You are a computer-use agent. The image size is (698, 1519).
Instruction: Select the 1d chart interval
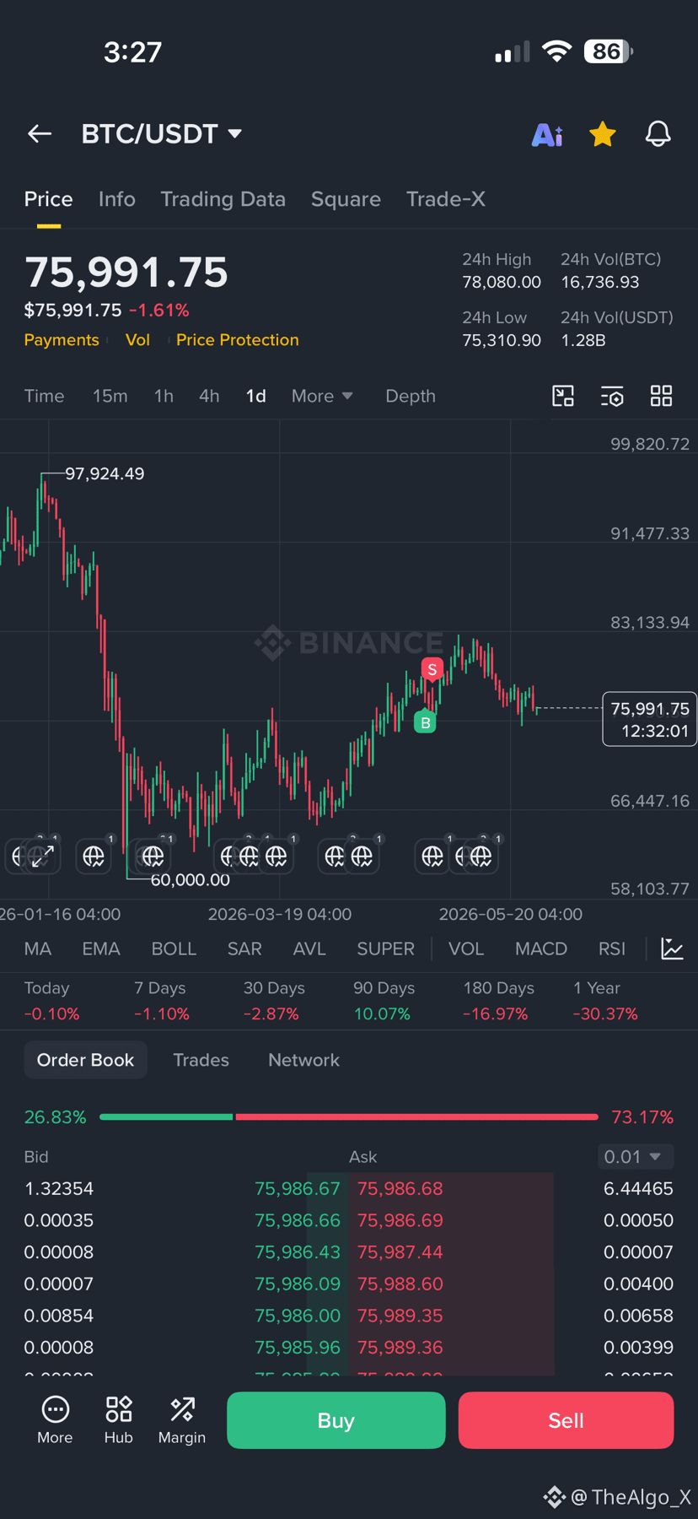pyautogui.click(x=256, y=396)
